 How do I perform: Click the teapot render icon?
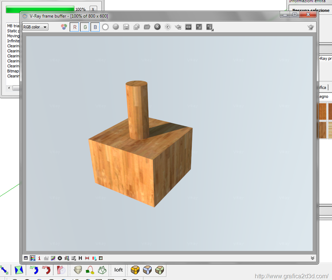(x=310, y=27)
